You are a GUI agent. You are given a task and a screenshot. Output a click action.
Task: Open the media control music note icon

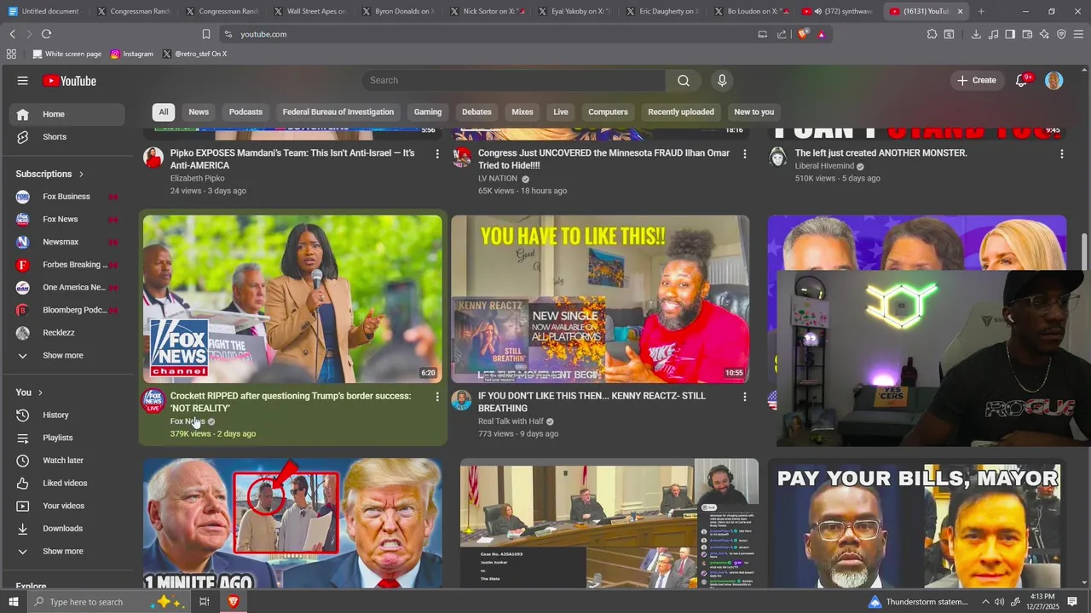point(994,34)
